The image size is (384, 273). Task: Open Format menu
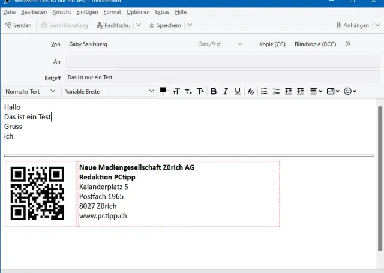(x=112, y=12)
